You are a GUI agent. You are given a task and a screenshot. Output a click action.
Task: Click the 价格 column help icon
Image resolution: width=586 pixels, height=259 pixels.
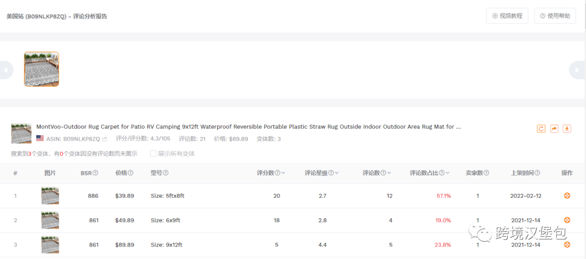pyautogui.click(x=130, y=173)
